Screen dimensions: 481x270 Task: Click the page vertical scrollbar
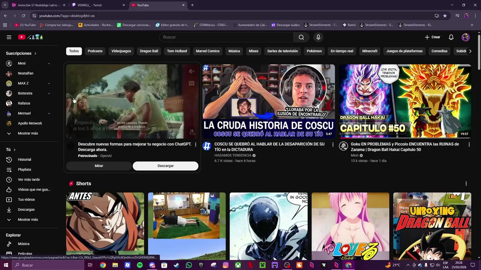(479, 52)
